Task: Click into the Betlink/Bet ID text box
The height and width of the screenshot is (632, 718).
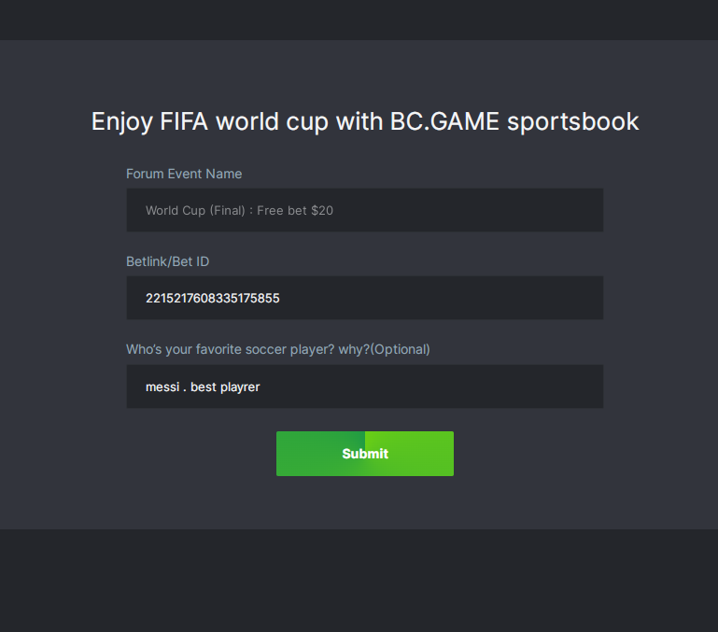Action: click(364, 298)
